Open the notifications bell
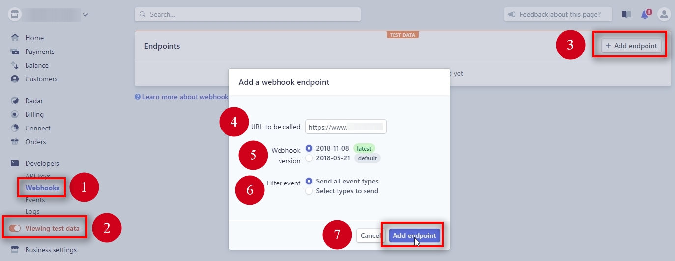 point(645,14)
